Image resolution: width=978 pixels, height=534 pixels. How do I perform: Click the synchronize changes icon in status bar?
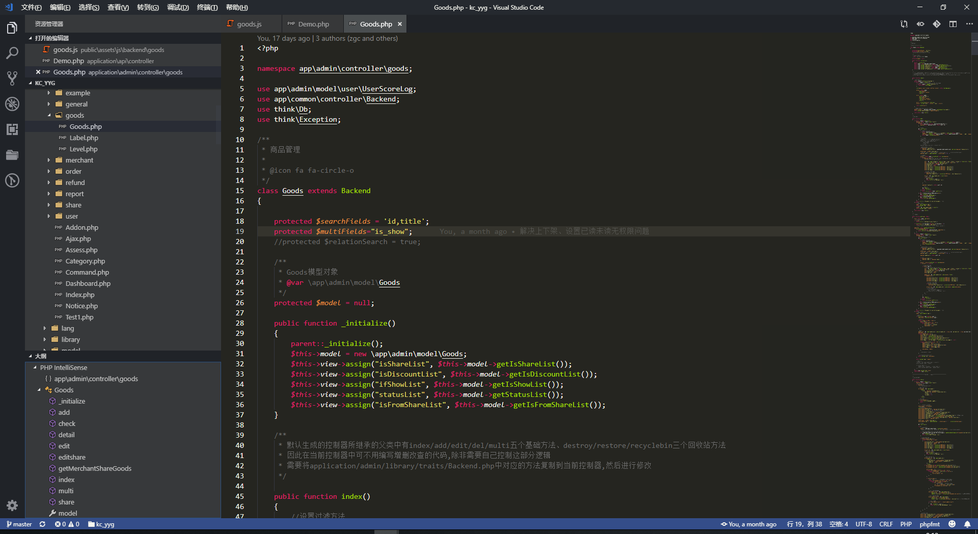(x=42, y=524)
